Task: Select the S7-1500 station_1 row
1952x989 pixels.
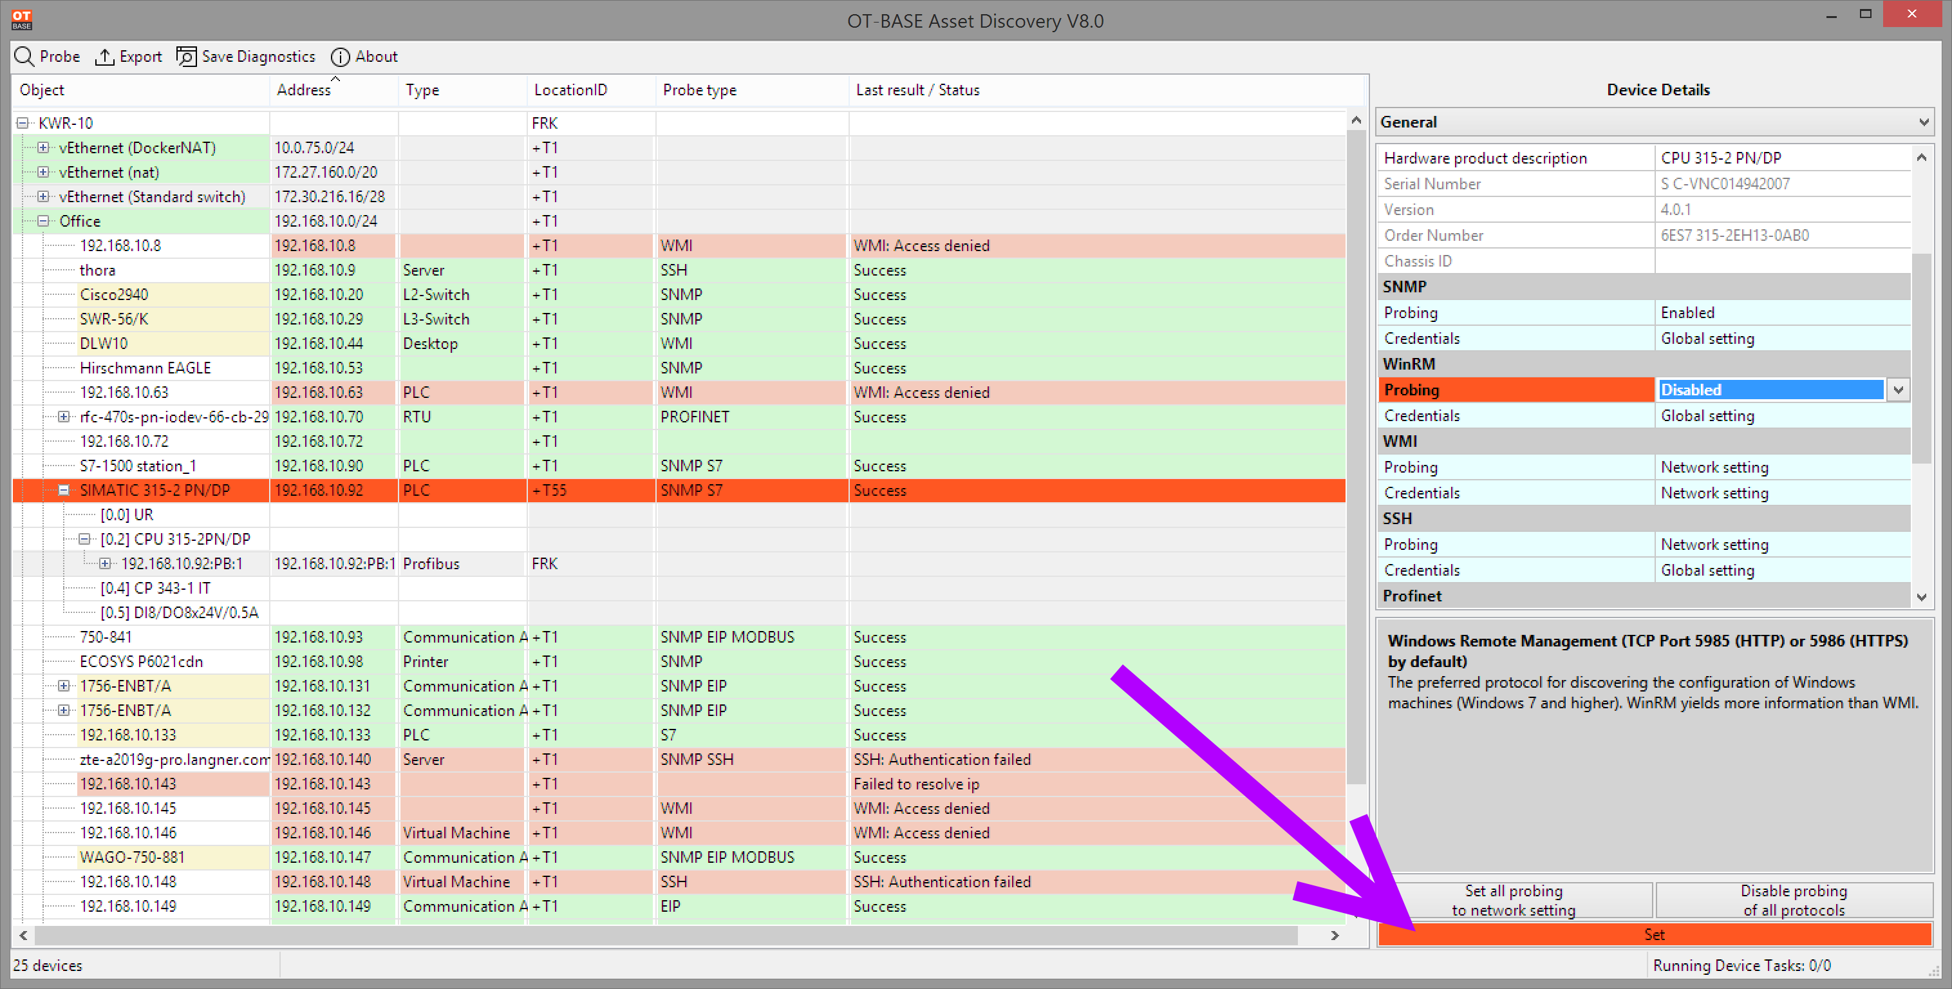Action: [x=679, y=466]
